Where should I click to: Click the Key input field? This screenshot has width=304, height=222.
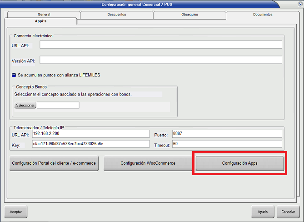coord(90,144)
